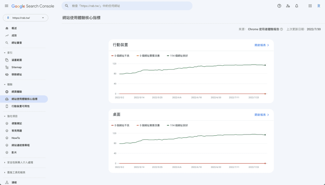This screenshot has width=325, height=185.
Task: Open the notifications bell icon
Action: [x=296, y=6]
